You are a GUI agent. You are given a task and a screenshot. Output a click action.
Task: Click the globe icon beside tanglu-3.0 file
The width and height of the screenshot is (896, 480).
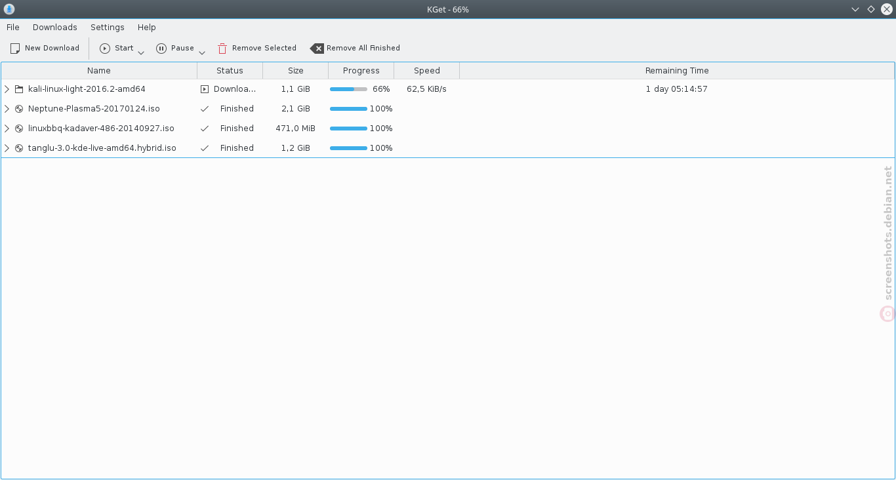coord(19,148)
